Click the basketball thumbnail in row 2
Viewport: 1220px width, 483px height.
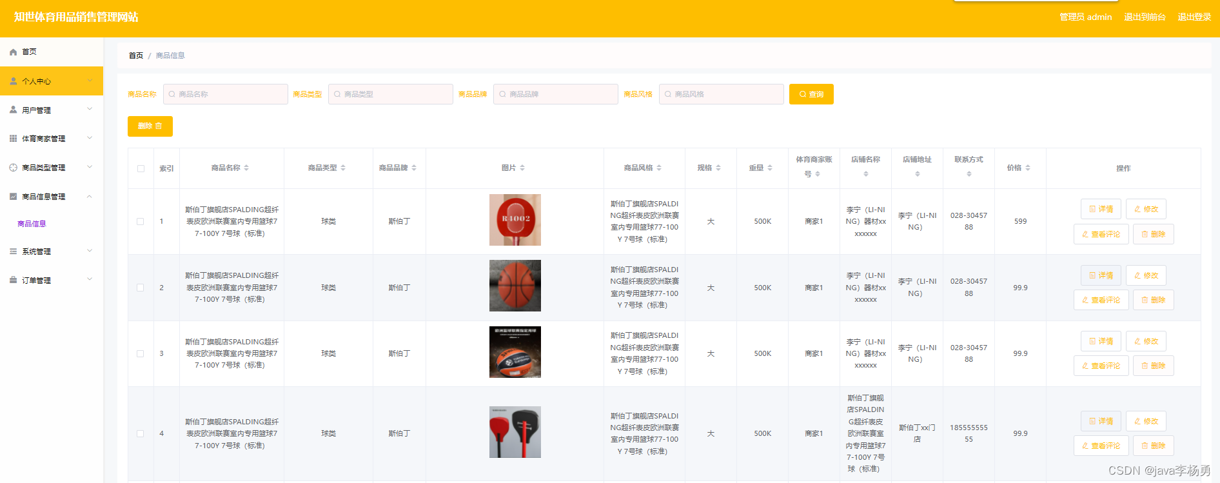tap(515, 286)
